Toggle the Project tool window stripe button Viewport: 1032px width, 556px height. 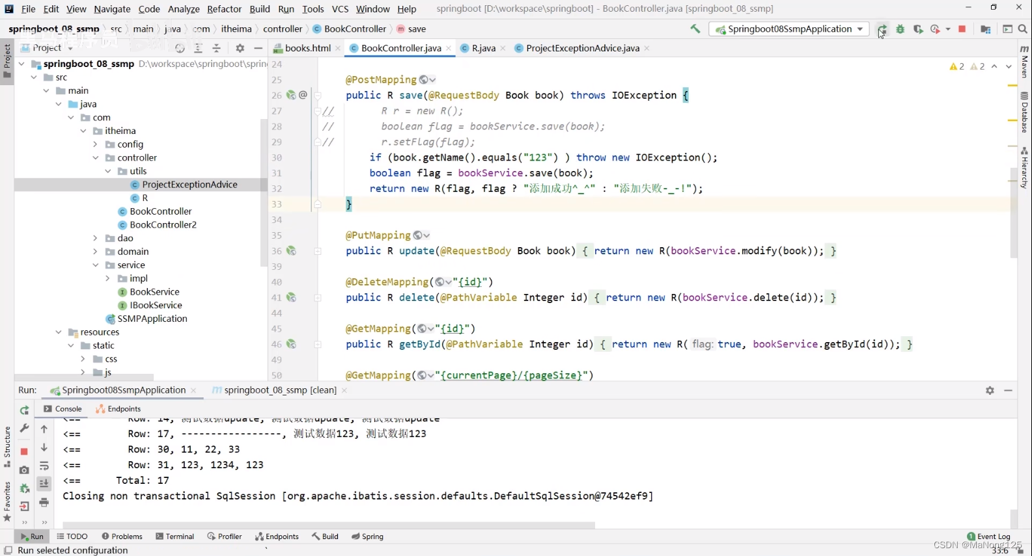point(7,60)
